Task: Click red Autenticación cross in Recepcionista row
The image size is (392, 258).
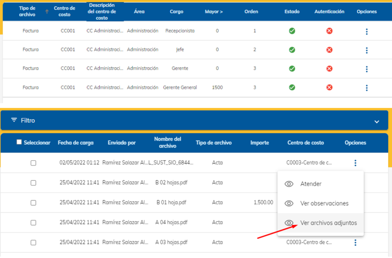Action: tap(329, 31)
